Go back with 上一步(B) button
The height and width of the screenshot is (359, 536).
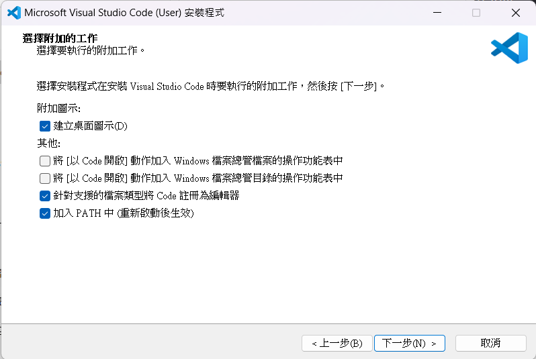click(337, 343)
